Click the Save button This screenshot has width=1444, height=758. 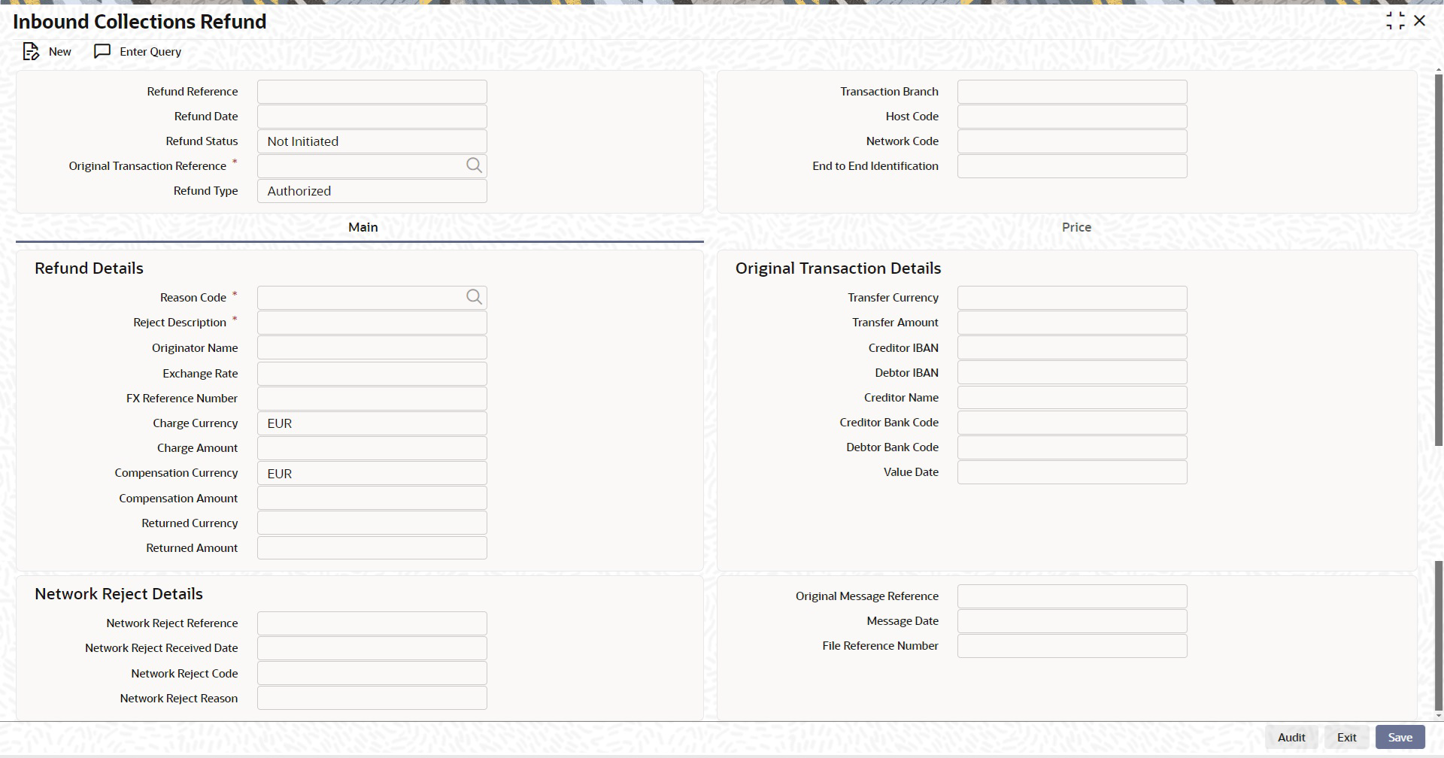(x=1400, y=737)
